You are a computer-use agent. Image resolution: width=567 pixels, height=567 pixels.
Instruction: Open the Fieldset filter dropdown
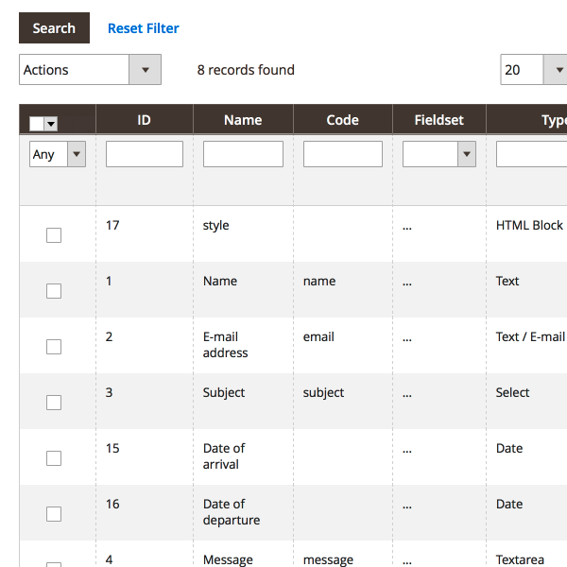point(439,154)
